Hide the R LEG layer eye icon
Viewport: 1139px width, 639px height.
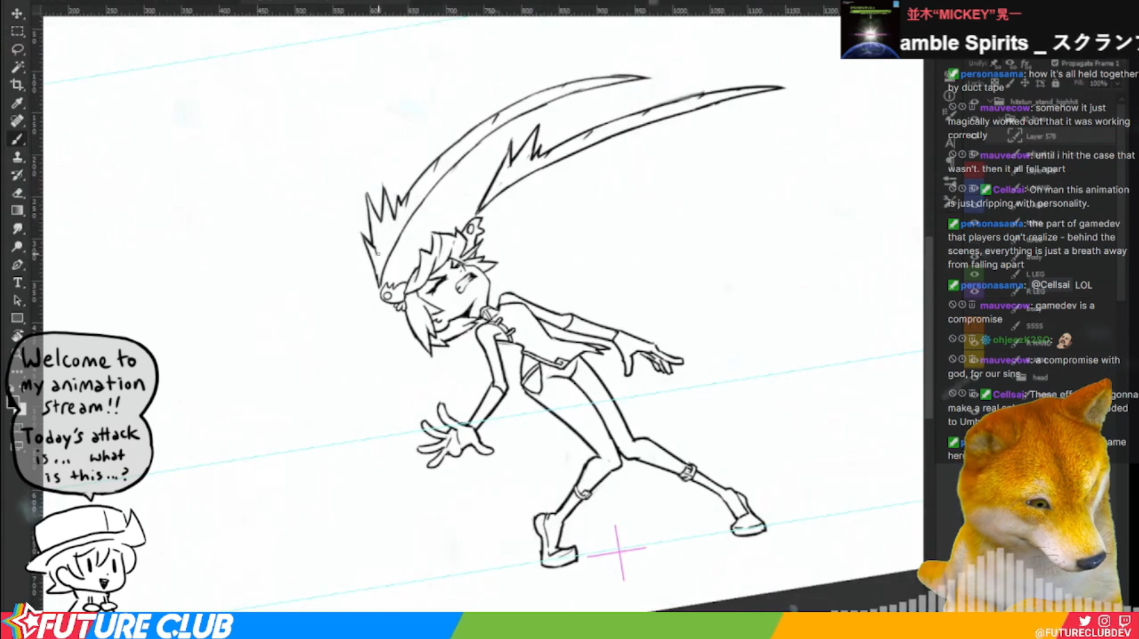[974, 291]
